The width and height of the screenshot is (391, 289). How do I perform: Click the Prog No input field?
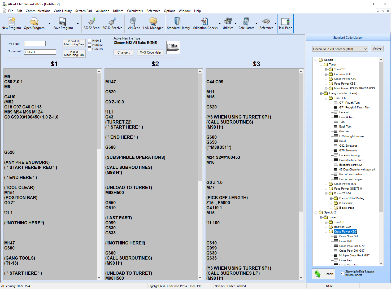(35, 43)
